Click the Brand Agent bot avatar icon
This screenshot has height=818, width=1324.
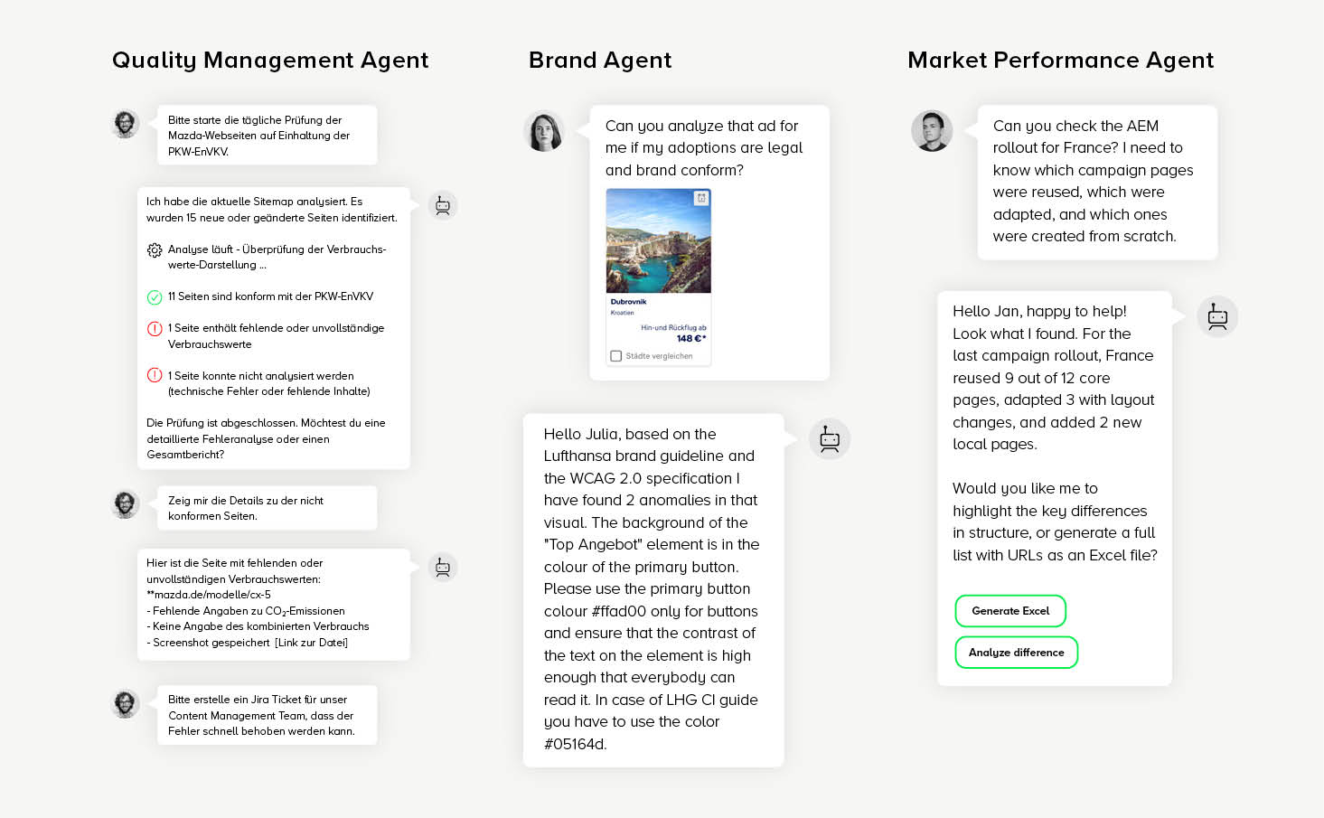coord(829,439)
